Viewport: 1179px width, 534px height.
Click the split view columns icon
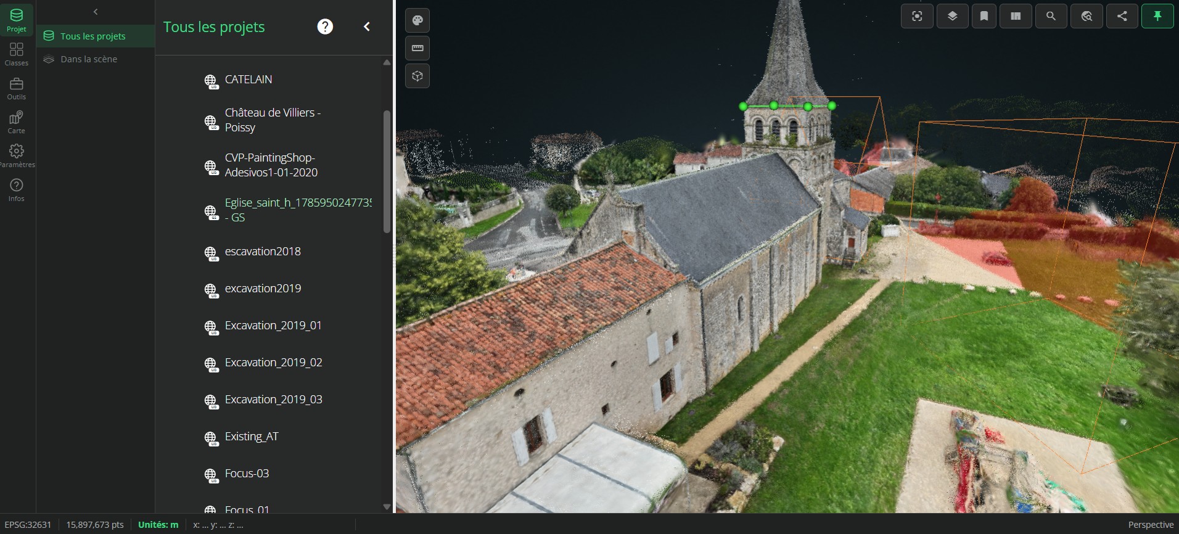coord(1016,17)
